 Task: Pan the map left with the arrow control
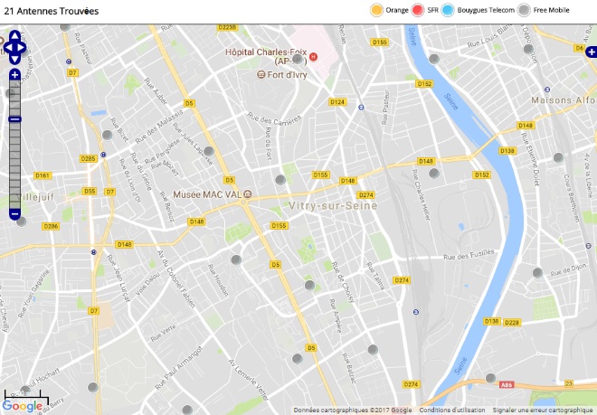[x=7, y=48]
